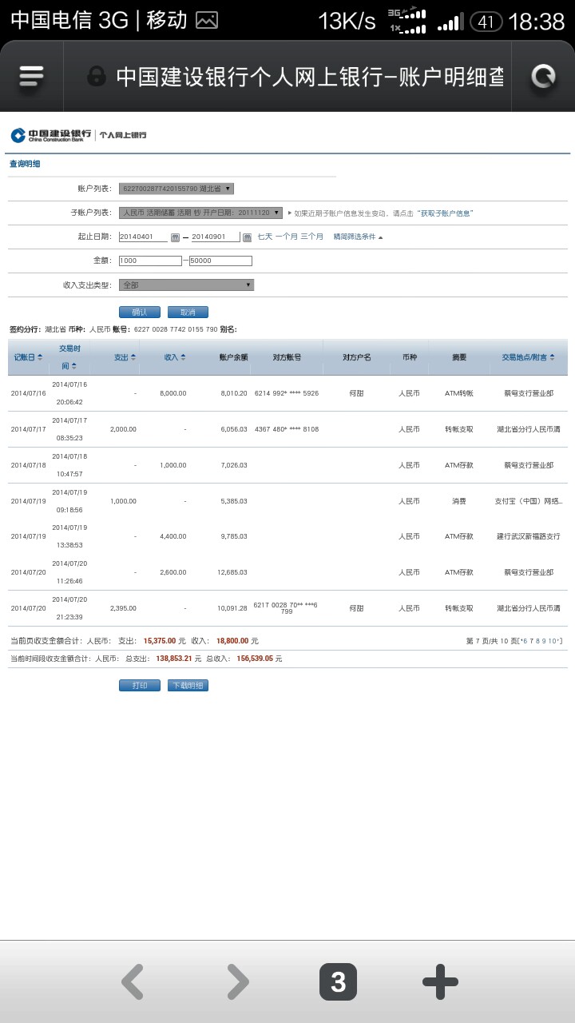The height and width of the screenshot is (1023, 575).
Task: Tap the page title address bar
Action: click(x=310, y=77)
